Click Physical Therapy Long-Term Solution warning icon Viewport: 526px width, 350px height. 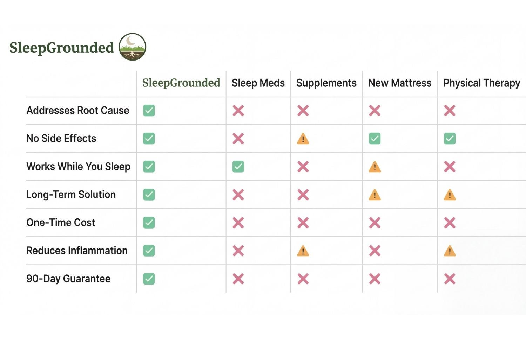pyautogui.click(x=450, y=195)
